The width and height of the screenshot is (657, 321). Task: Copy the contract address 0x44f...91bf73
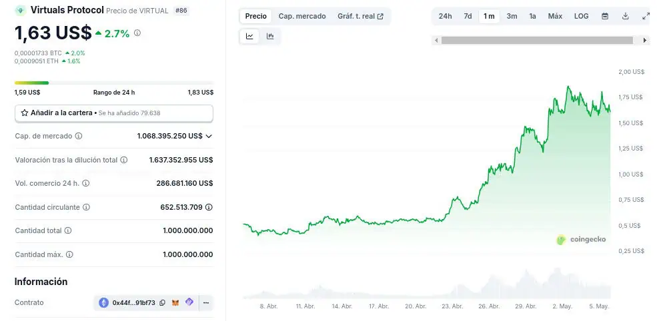coord(163,303)
